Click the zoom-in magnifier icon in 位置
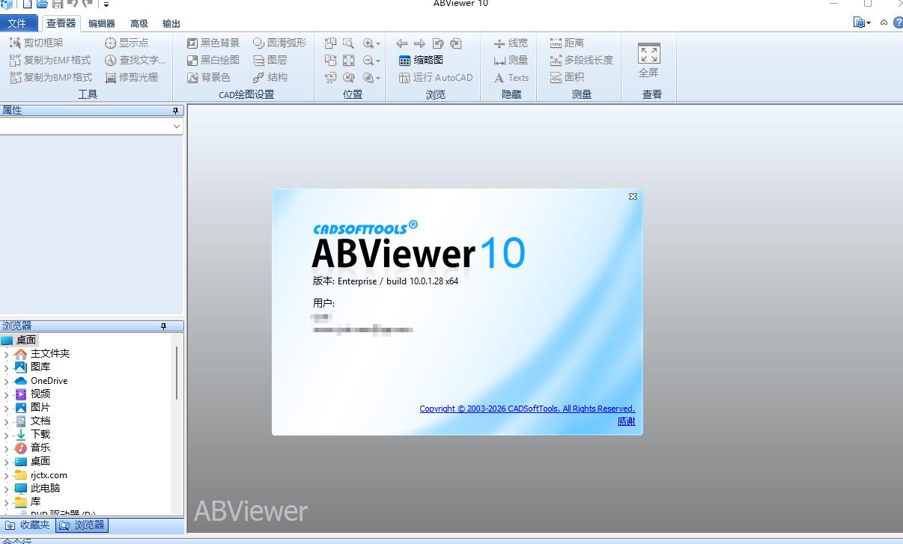The width and height of the screenshot is (903, 544). coord(368,43)
